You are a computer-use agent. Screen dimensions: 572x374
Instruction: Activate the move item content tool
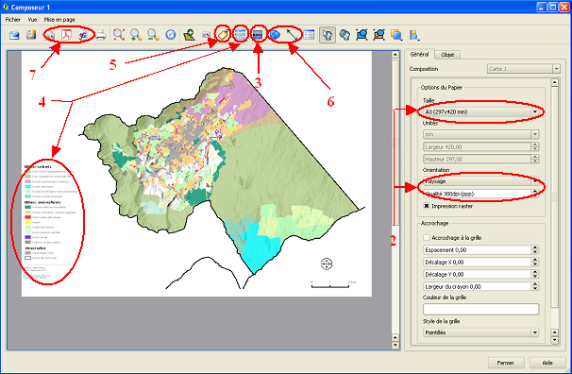pyautogui.click(x=345, y=35)
